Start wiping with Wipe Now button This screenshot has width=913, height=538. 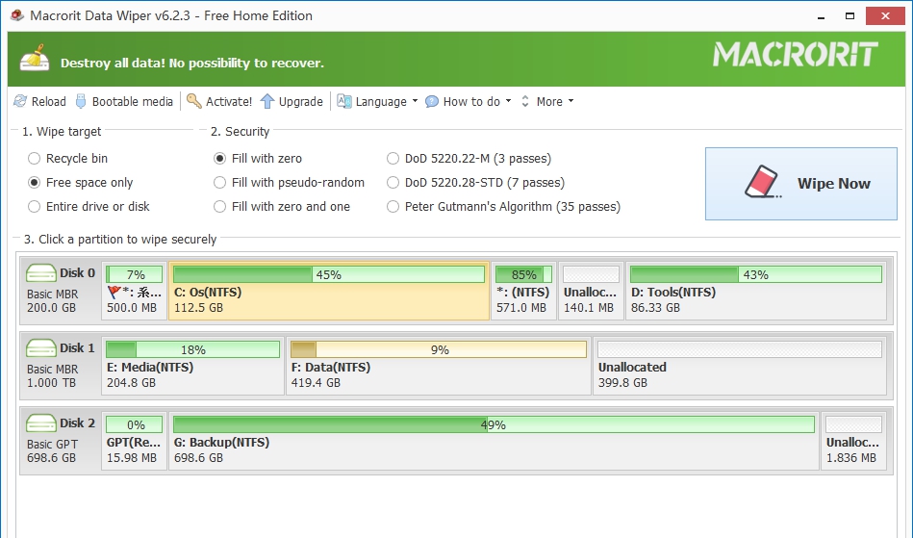coord(800,184)
